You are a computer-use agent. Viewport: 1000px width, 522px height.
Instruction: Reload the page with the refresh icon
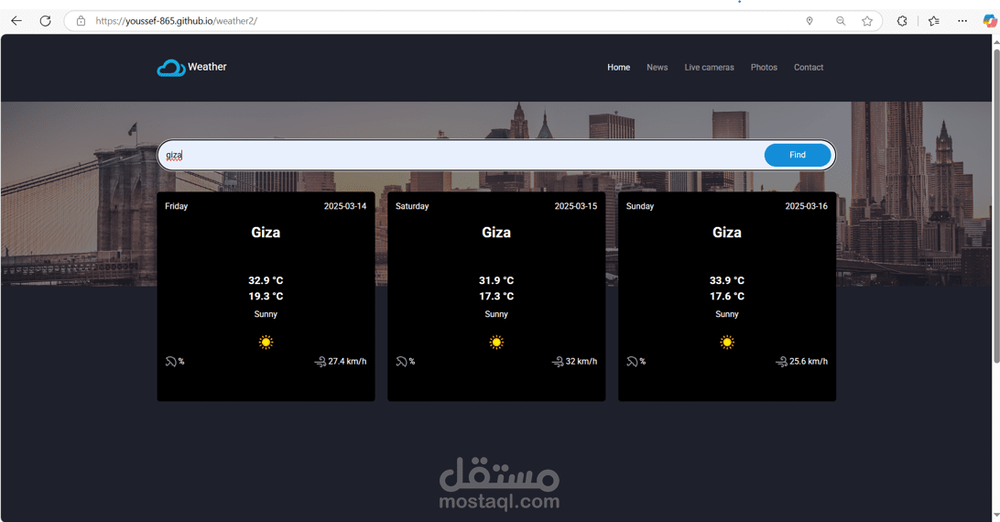click(x=45, y=21)
